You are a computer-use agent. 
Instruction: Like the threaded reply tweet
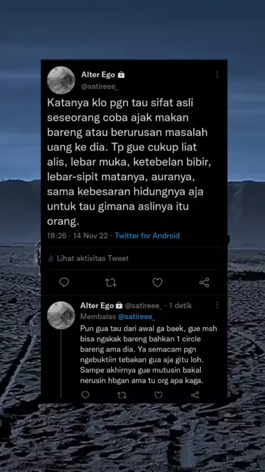point(158,395)
